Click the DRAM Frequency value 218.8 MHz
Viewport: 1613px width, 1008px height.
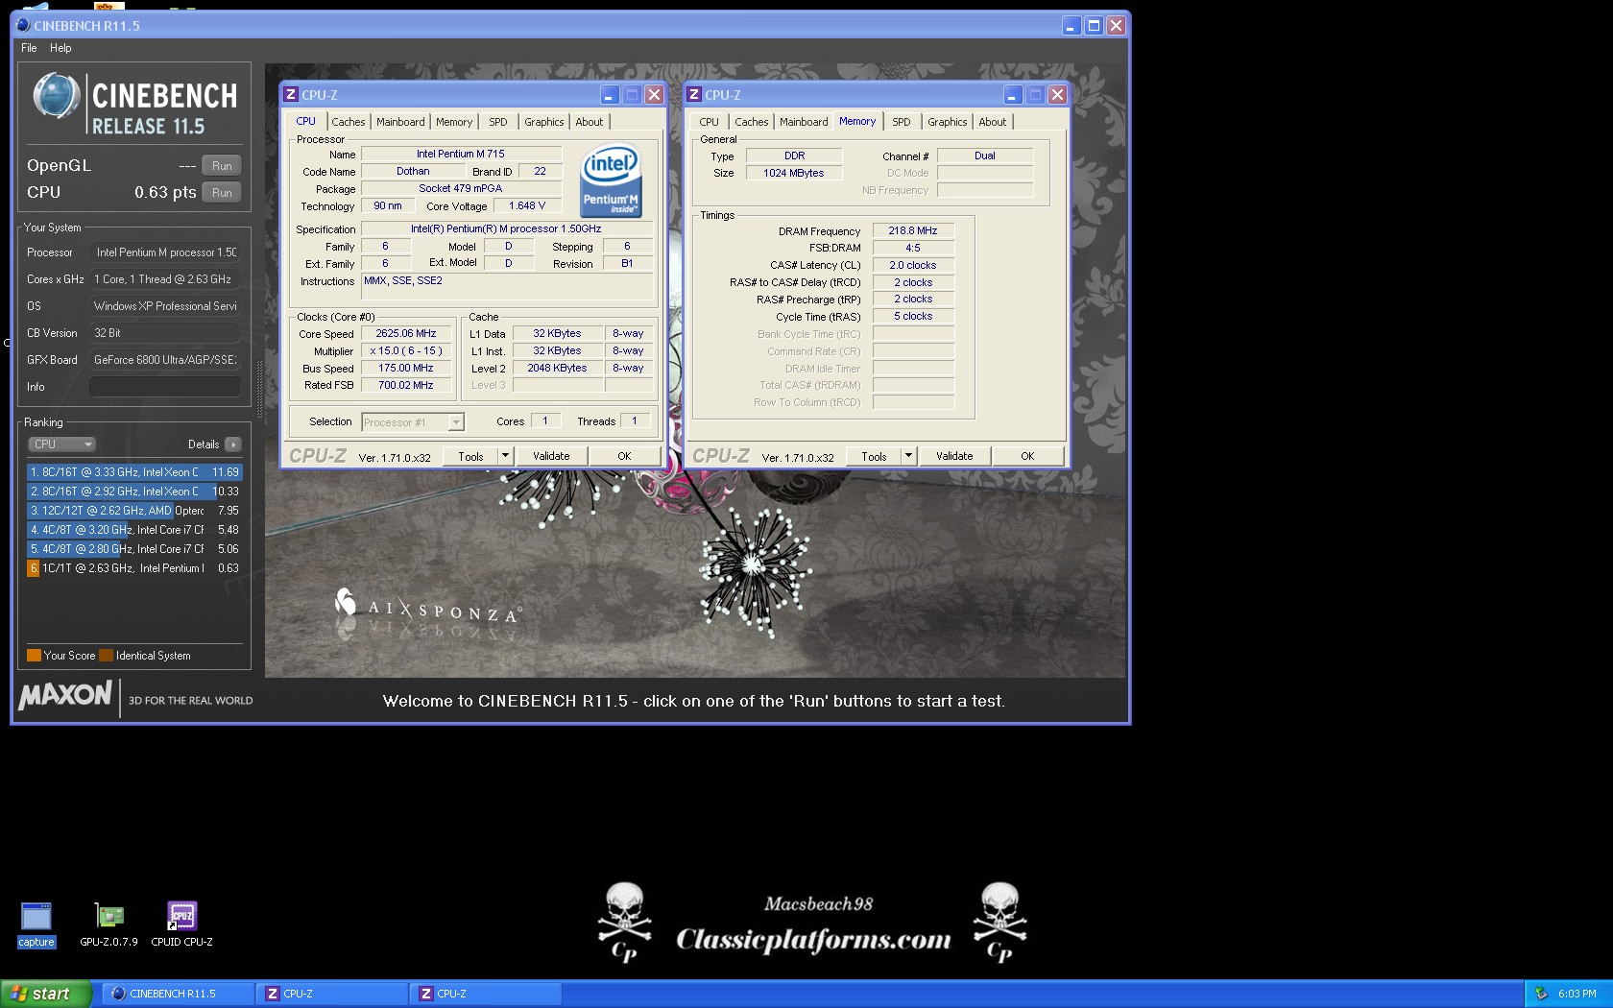tap(913, 230)
